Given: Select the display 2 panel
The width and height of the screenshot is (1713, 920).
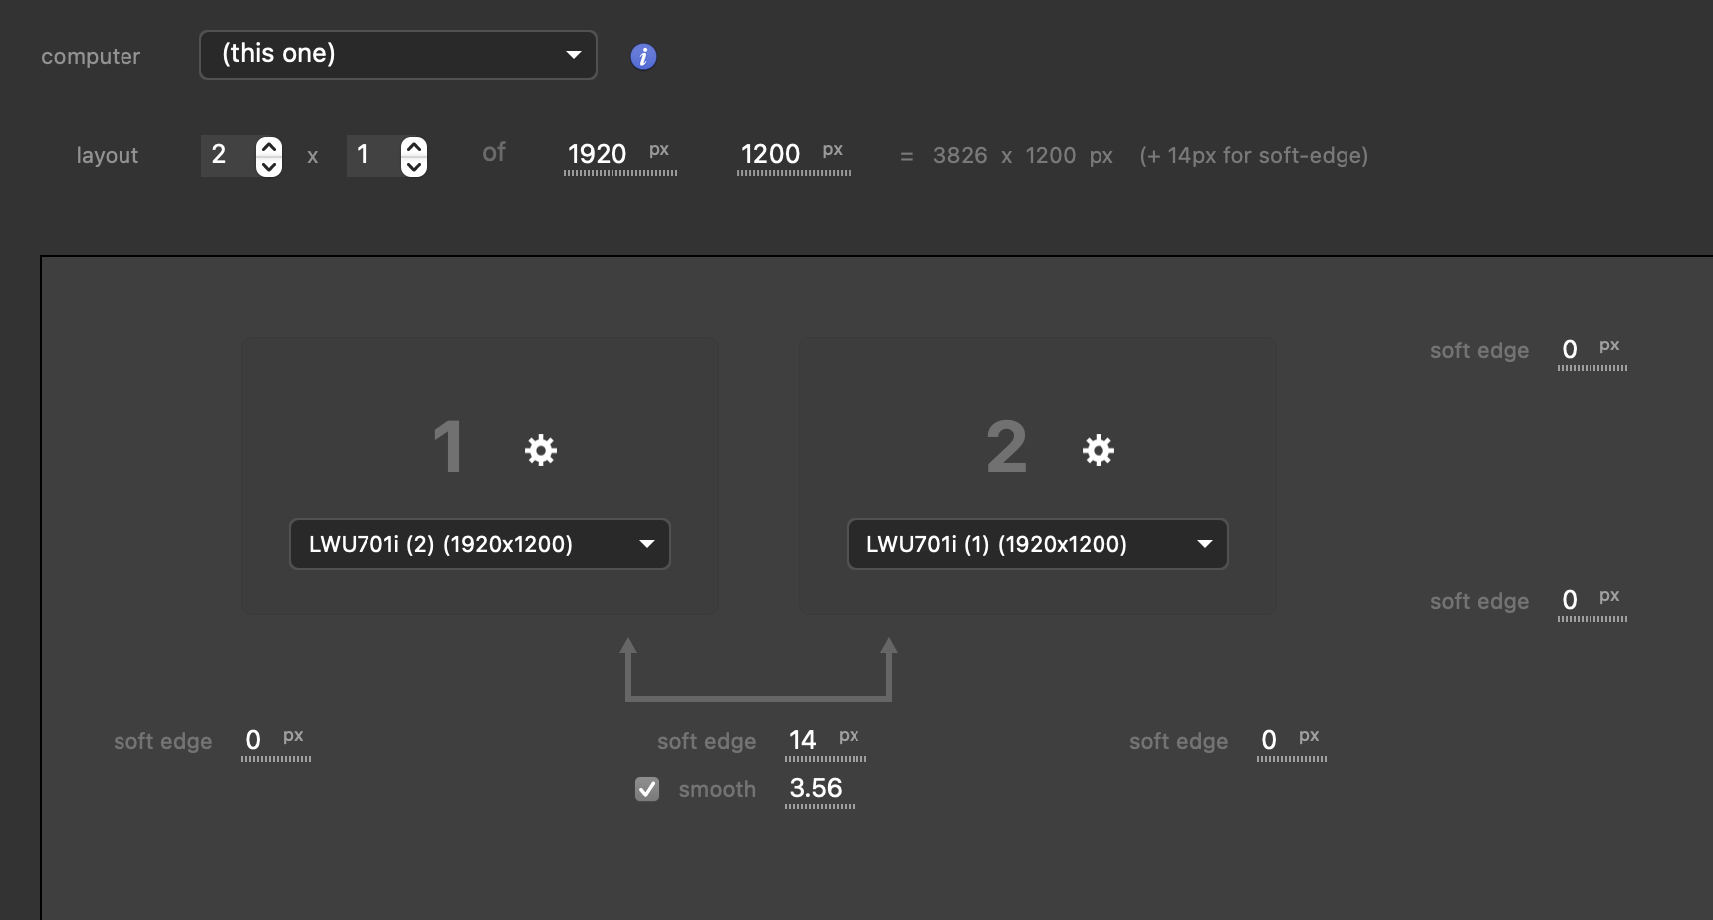Looking at the screenshot, I should [x=1037, y=388].
